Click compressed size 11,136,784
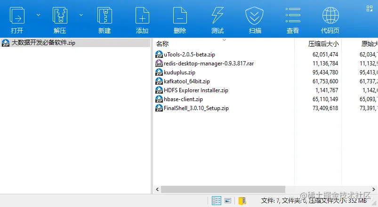Screen dimensions: 378x207 [325, 64]
